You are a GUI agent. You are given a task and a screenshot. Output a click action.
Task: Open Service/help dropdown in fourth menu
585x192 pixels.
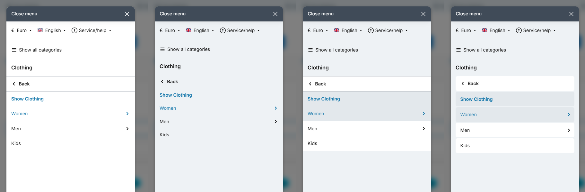[x=536, y=30]
